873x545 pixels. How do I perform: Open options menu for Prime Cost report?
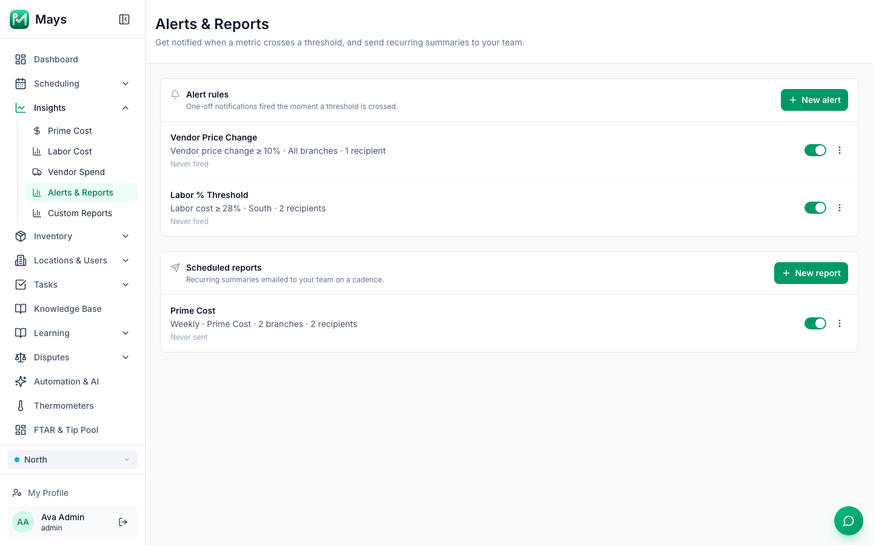(840, 323)
